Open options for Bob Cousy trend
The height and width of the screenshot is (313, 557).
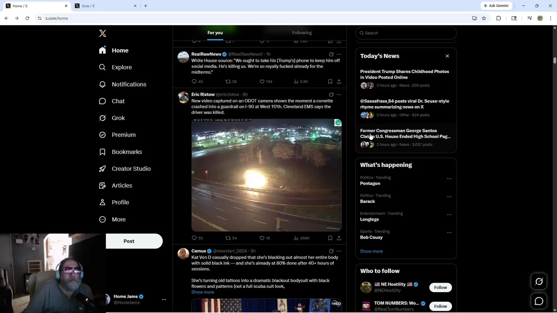click(449, 232)
